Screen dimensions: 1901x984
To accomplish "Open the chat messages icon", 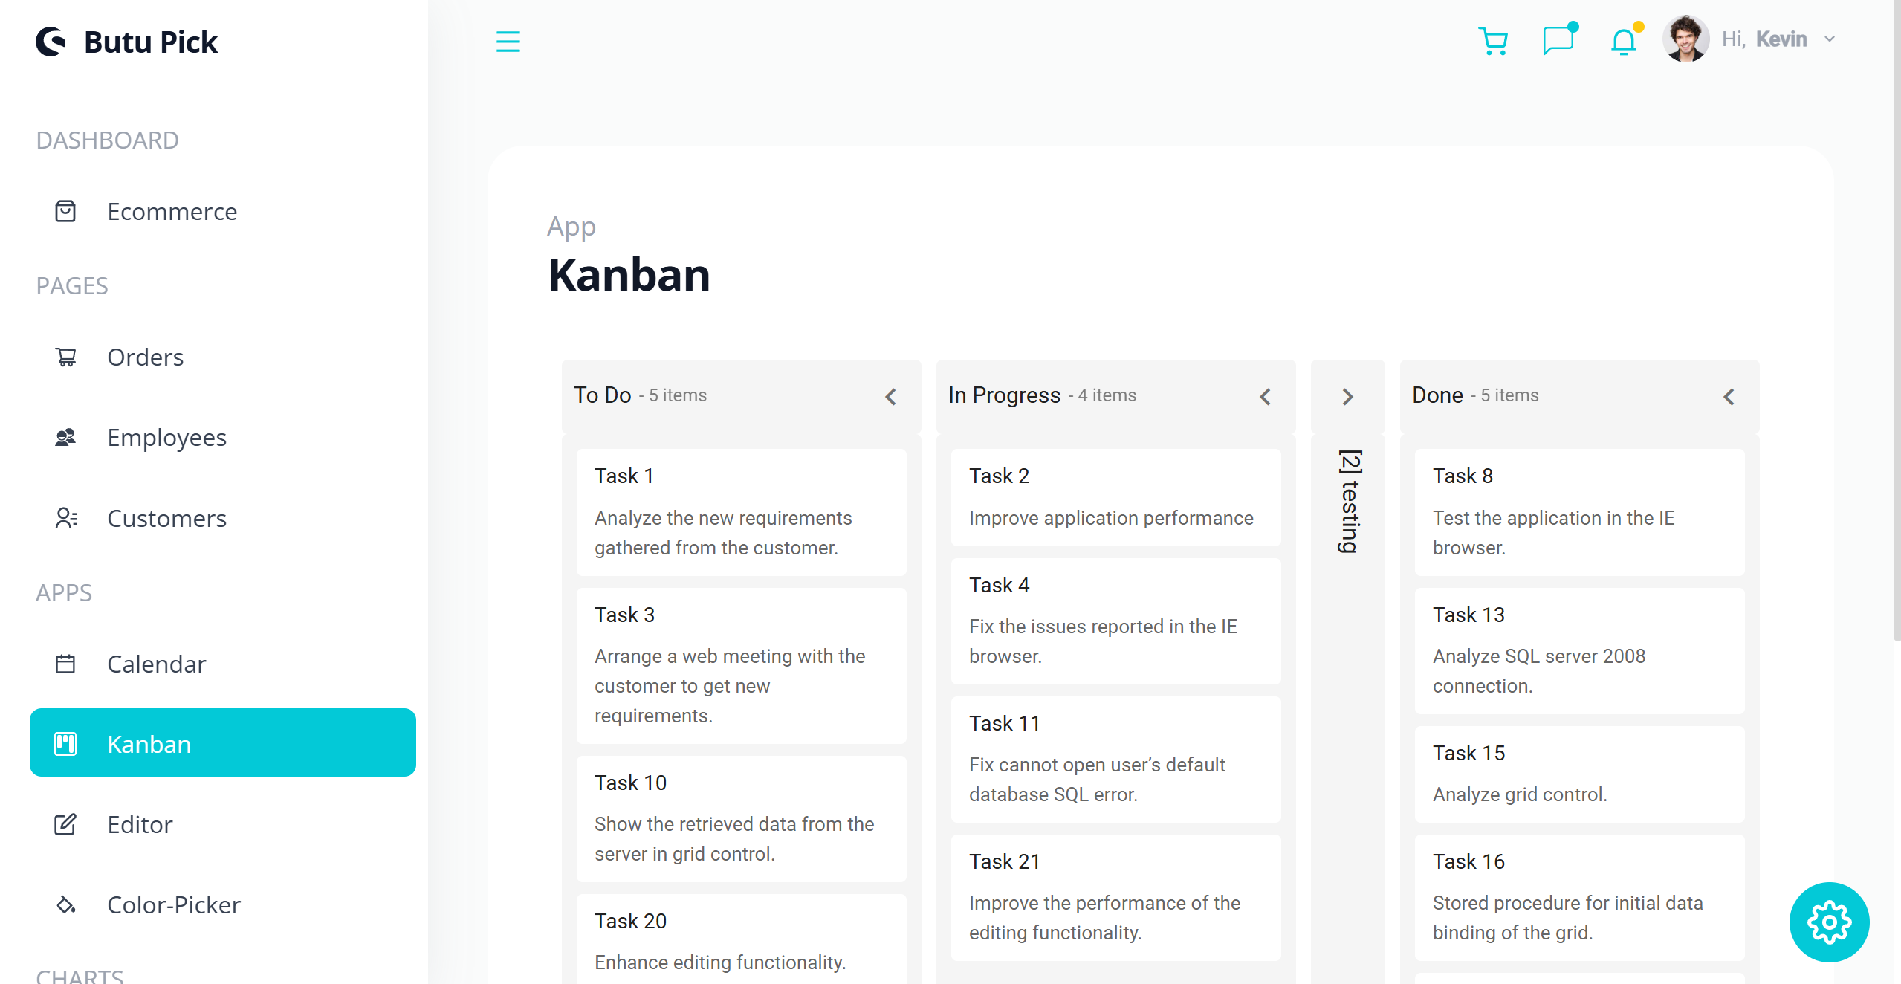I will (1558, 40).
